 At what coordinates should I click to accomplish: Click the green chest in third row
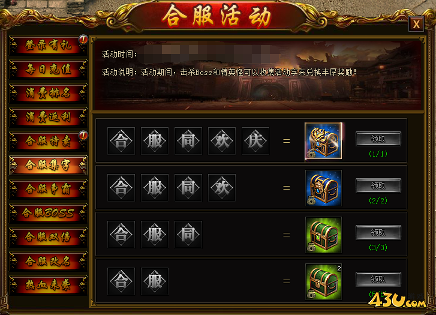[323, 235]
